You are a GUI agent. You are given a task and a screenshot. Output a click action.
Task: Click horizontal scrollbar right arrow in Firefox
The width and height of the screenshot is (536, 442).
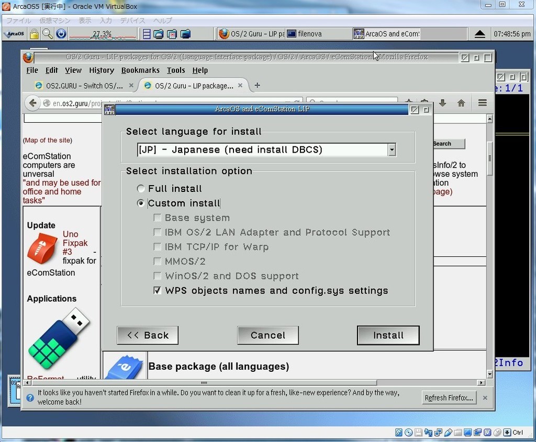482,383
